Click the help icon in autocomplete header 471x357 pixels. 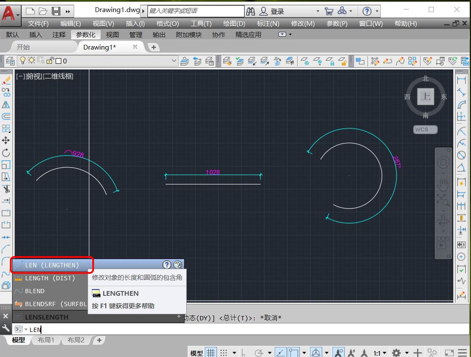[x=167, y=265]
